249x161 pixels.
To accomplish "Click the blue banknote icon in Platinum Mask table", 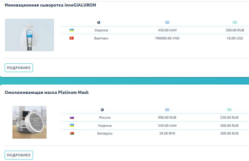I will click(167, 110).
